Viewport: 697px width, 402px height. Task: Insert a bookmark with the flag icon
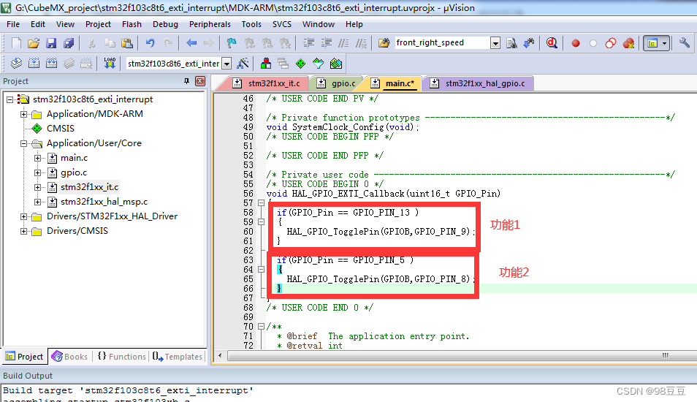(232, 43)
